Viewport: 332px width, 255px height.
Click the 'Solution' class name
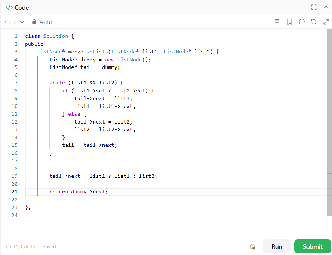coord(56,36)
